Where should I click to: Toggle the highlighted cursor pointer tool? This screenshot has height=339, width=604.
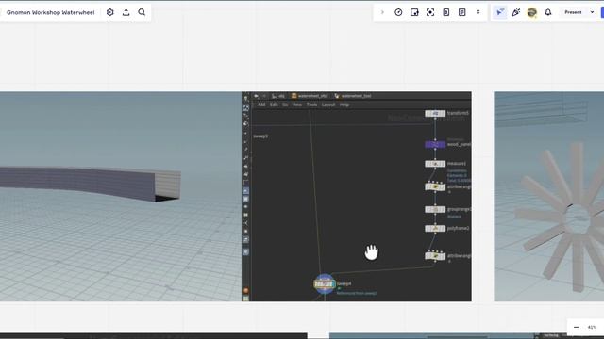(500, 12)
